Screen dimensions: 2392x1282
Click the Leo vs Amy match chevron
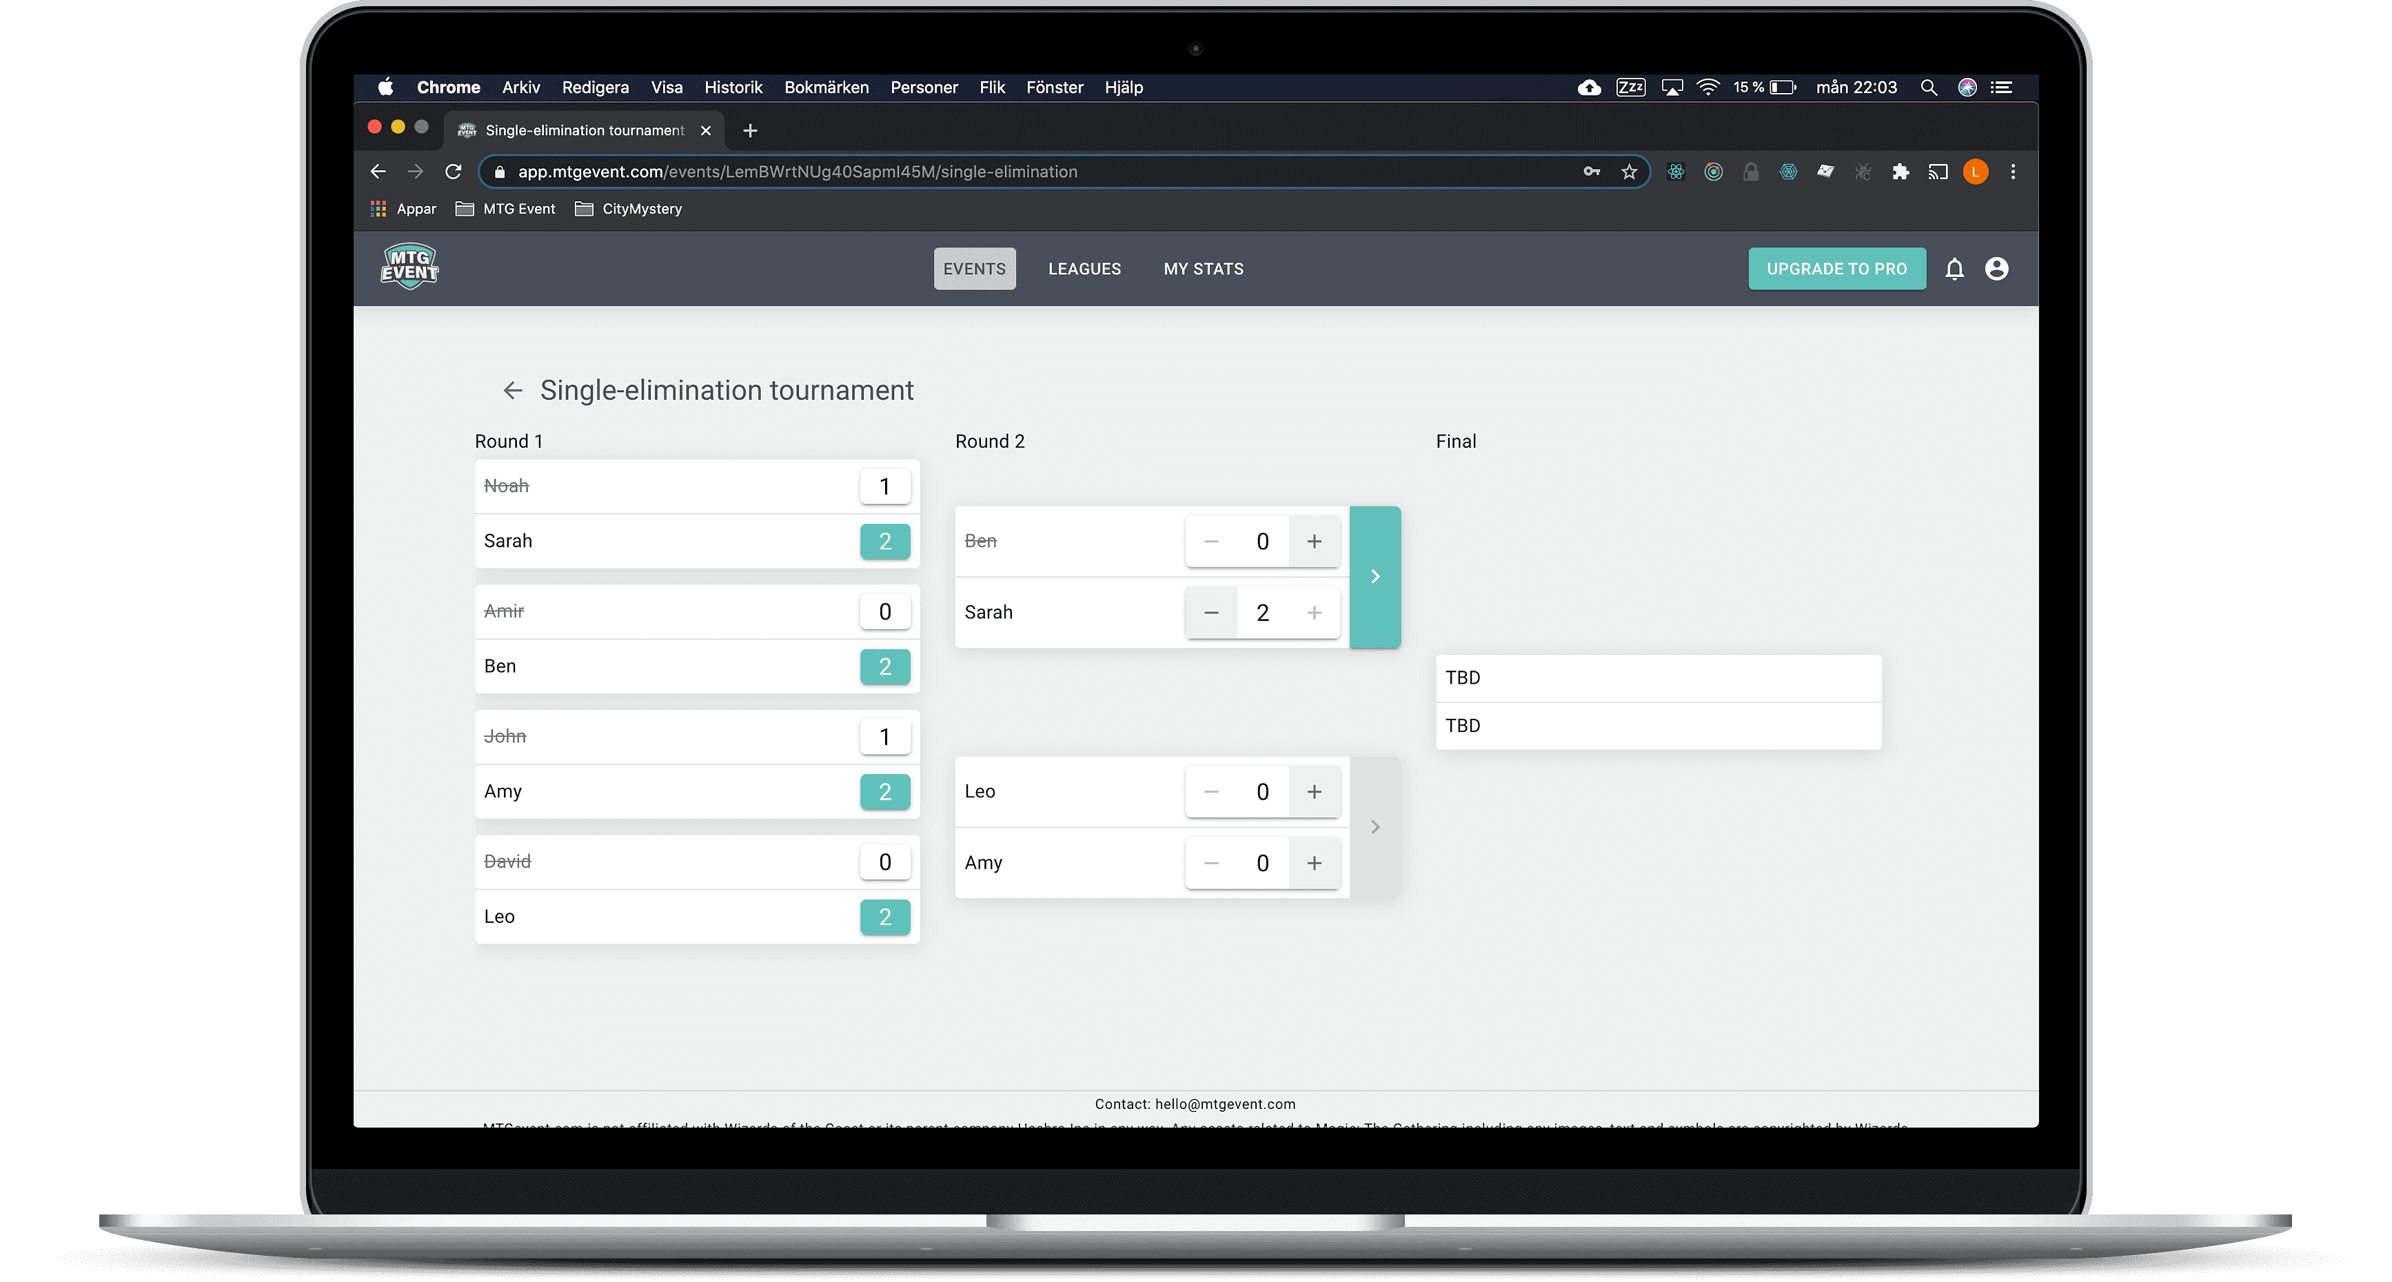1375,827
